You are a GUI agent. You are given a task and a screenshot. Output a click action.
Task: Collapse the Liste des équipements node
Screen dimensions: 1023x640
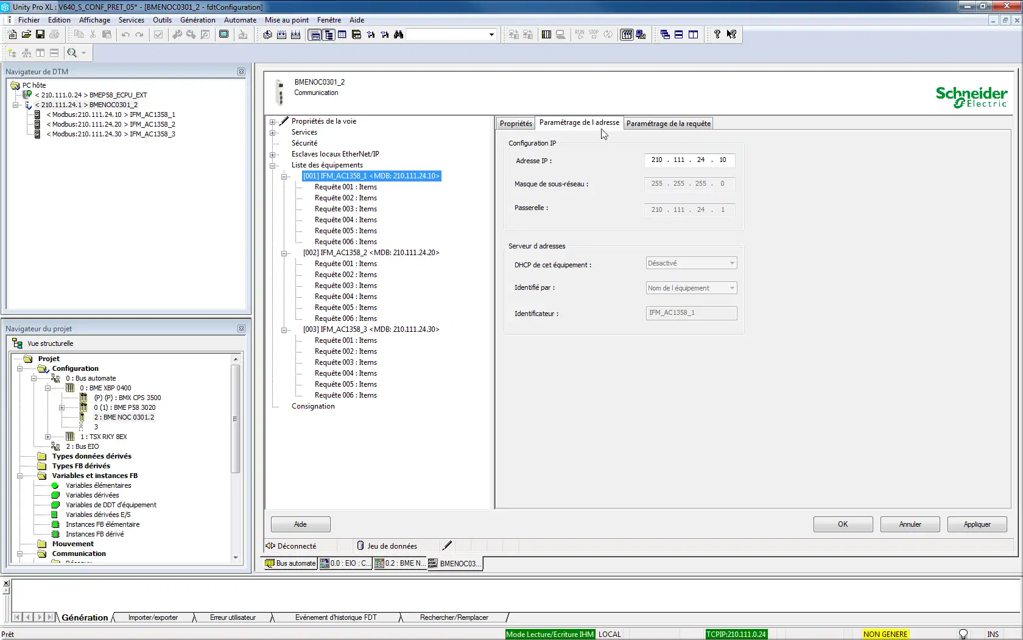click(x=273, y=165)
